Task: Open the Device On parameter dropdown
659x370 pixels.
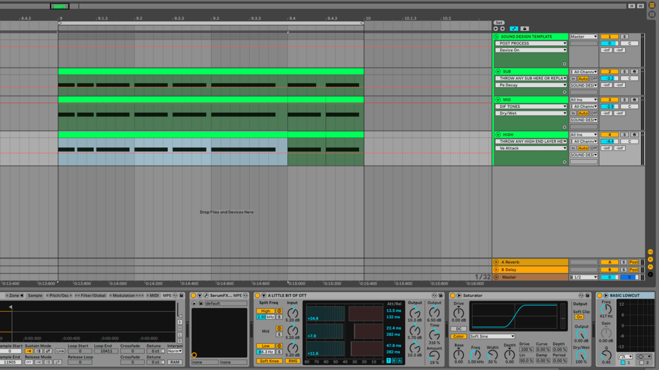Action: [x=531, y=50]
